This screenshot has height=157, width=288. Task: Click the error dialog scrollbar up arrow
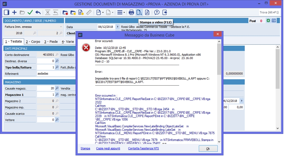click(219, 42)
